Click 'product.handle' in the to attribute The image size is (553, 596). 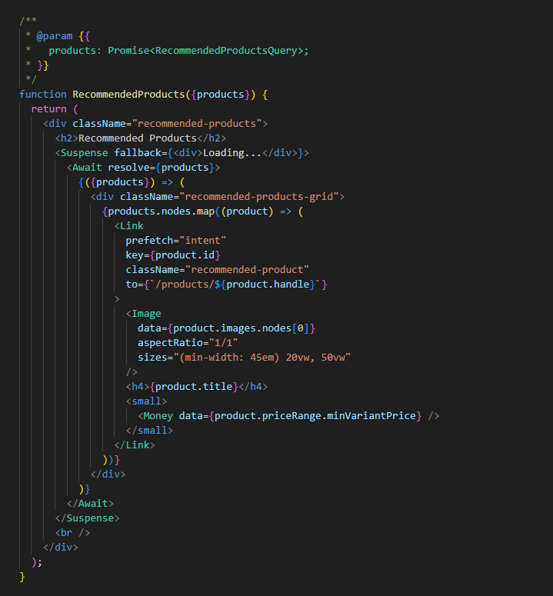coord(268,285)
